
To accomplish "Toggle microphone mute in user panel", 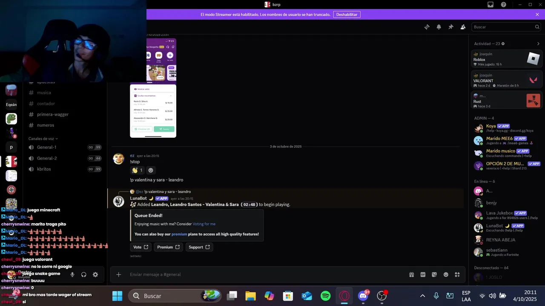I will (x=72, y=275).
